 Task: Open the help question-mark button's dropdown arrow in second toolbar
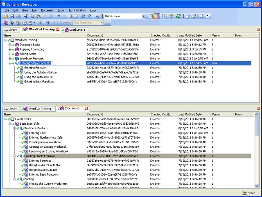point(34,23)
